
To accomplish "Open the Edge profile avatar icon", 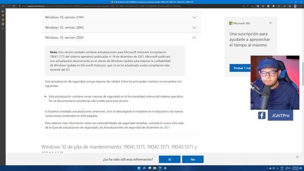I will 295,6.
